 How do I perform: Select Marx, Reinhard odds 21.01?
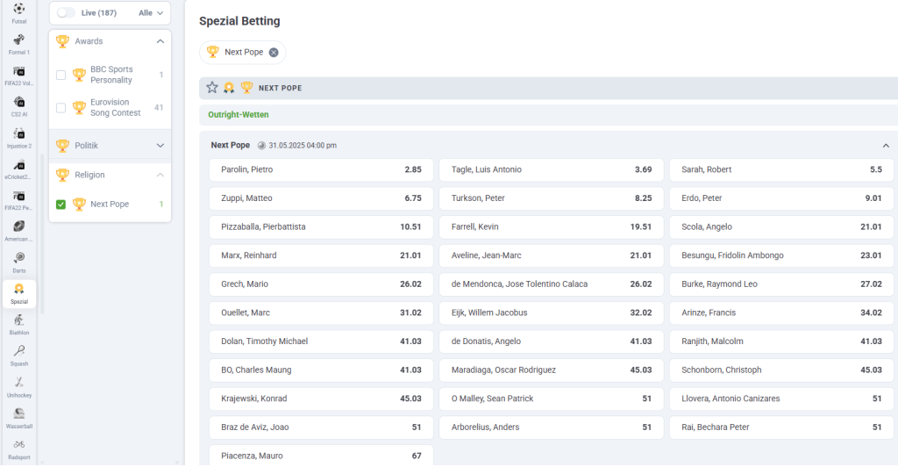321,255
